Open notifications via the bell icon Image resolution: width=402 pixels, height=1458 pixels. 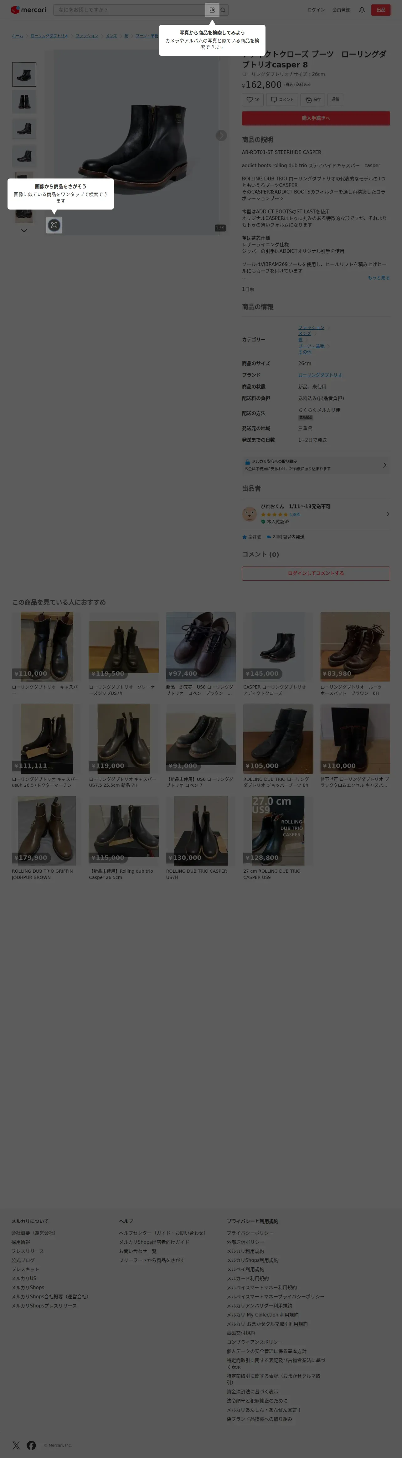coord(361,10)
